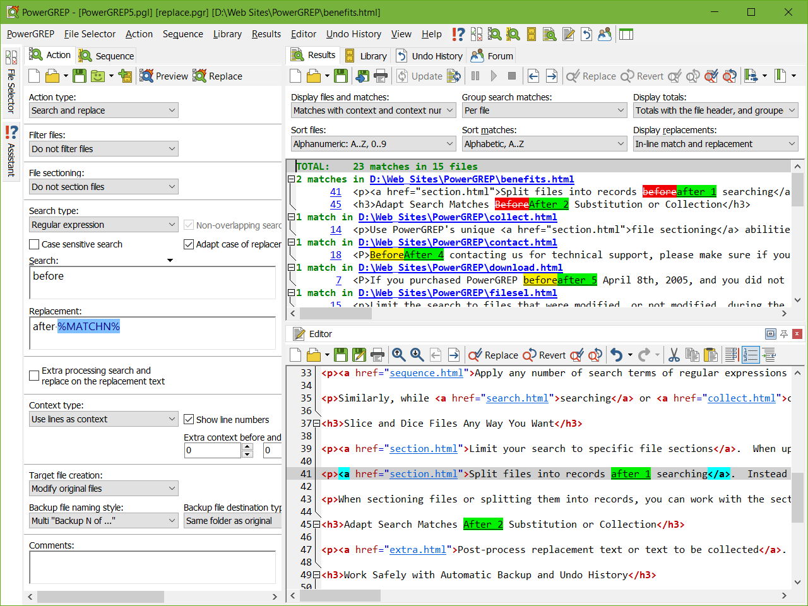Click the Editor's save file icon

[341, 355]
